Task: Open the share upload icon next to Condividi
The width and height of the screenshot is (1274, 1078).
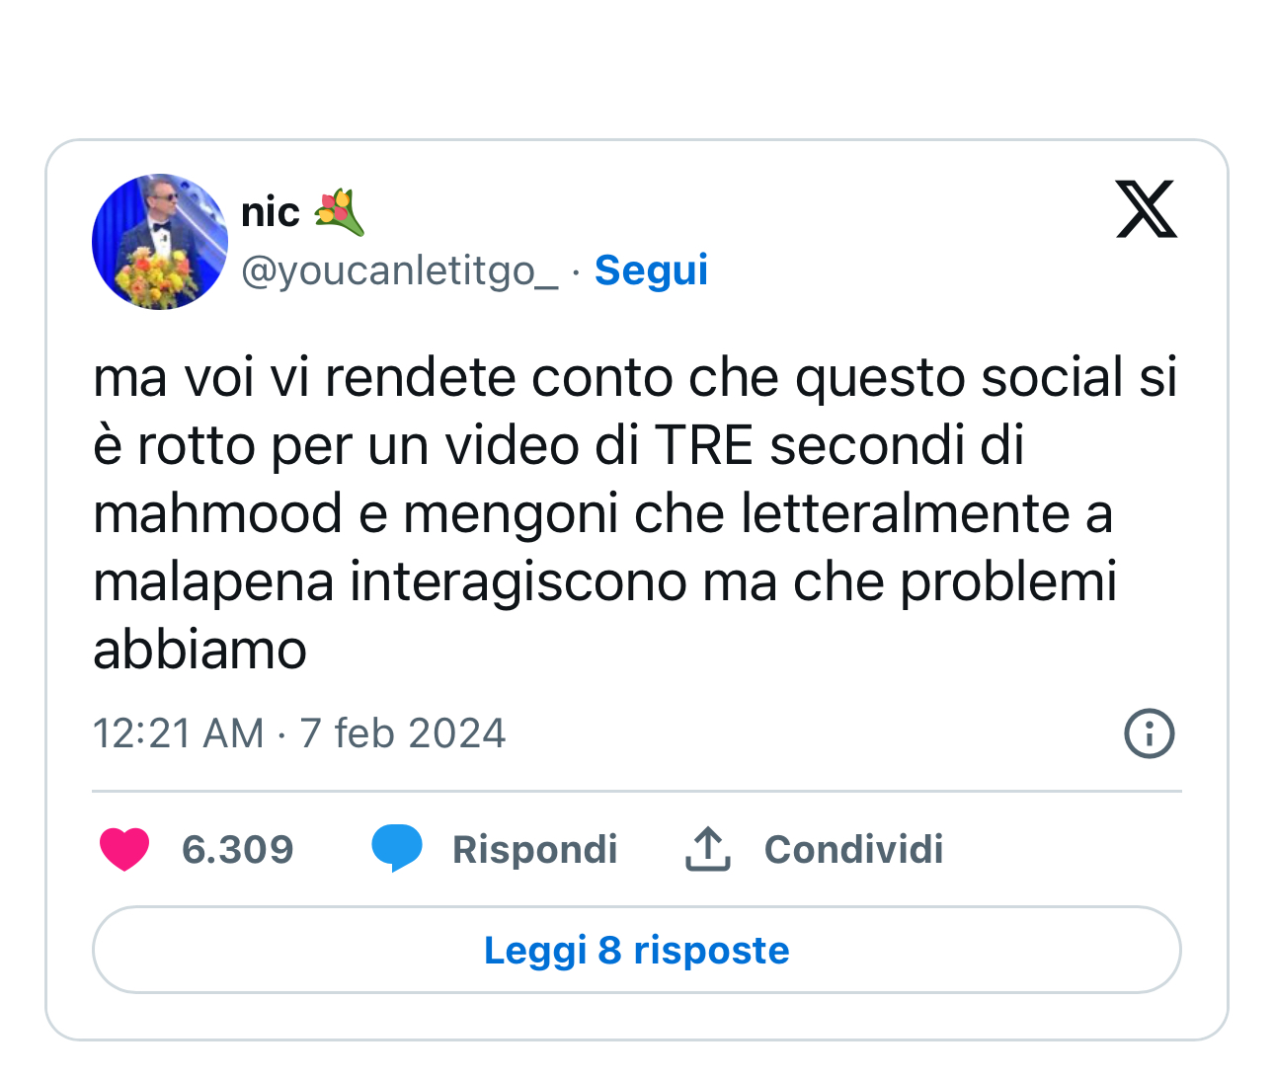Action: coord(707,847)
